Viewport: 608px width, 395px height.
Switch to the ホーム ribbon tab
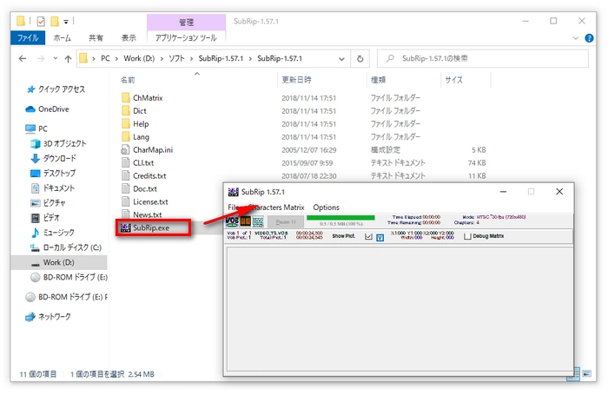coord(63,38)
